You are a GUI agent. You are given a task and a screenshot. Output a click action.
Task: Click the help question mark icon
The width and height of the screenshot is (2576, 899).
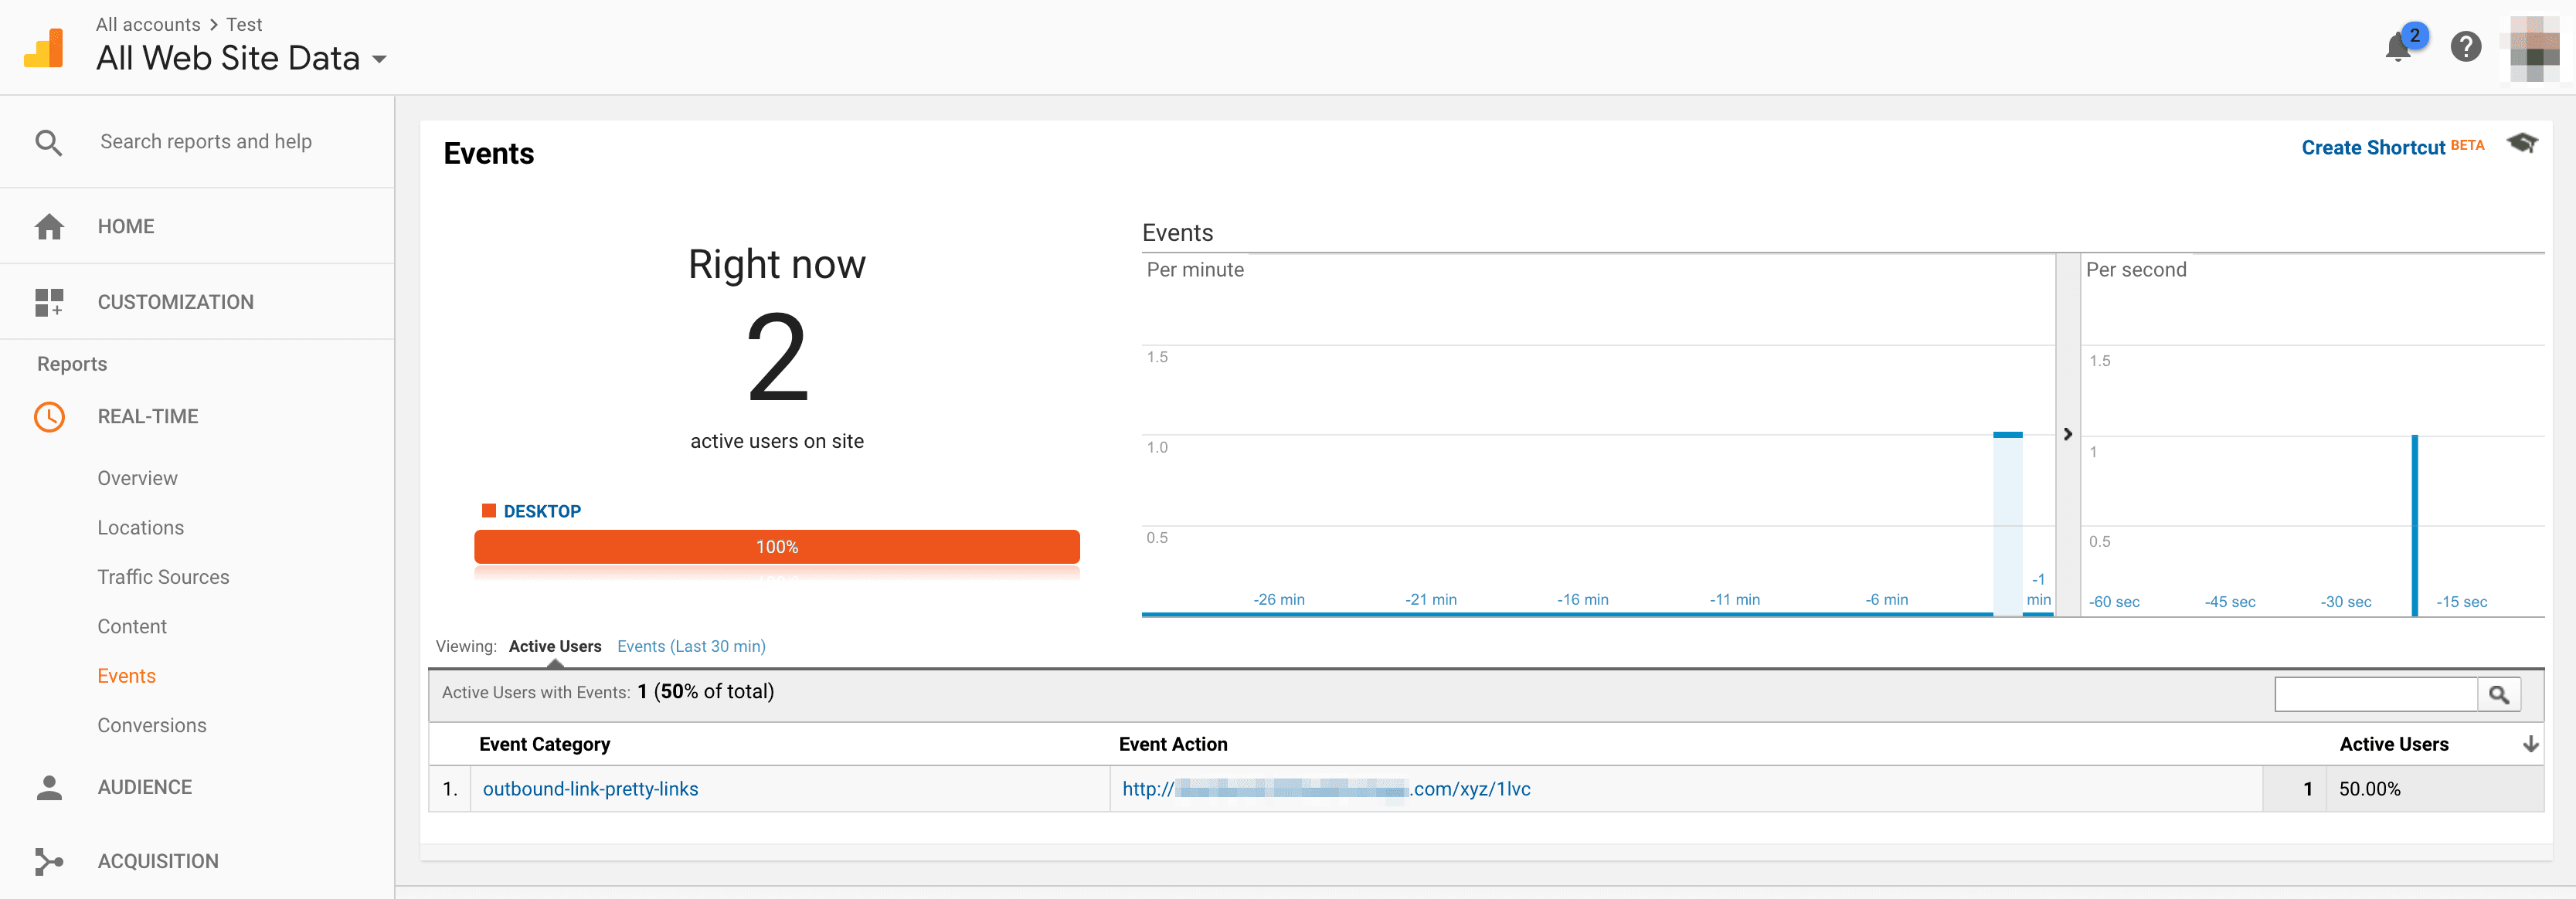tap(2466, 47)
